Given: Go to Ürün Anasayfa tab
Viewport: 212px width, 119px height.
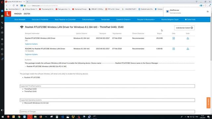Looking at the screenshot, I should pyautogui.click(x=20, y=20).
